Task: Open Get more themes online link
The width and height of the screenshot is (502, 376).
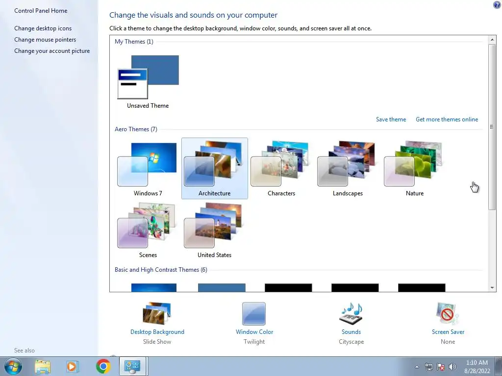Action: [x=447, y=119]
